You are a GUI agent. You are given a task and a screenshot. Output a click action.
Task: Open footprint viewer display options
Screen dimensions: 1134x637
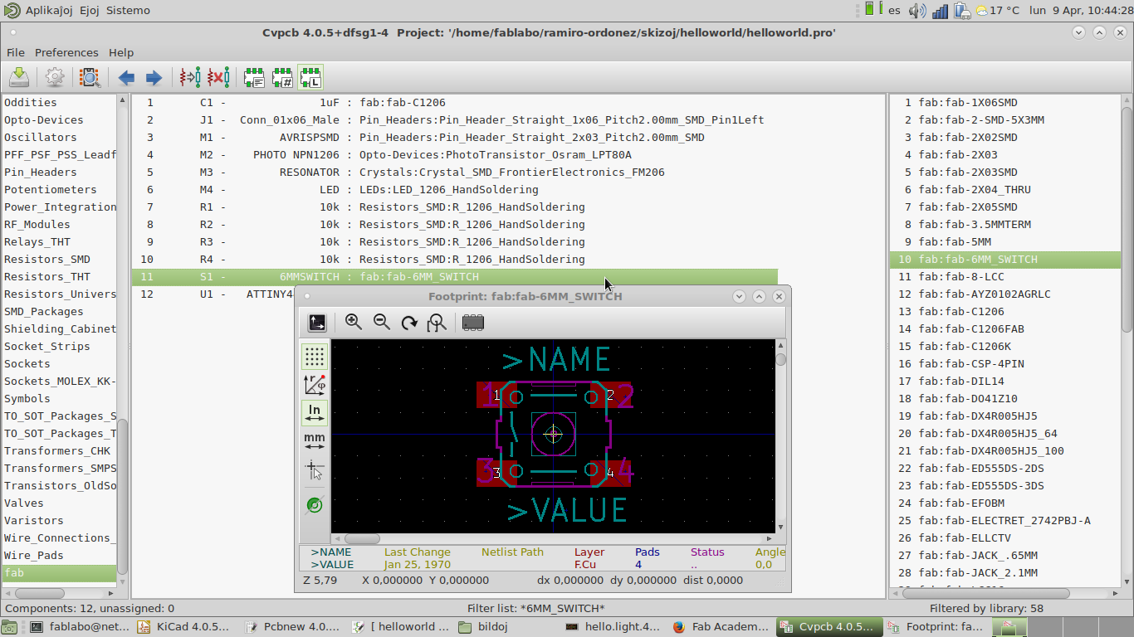pyautogui.click(x=317, y=323)
